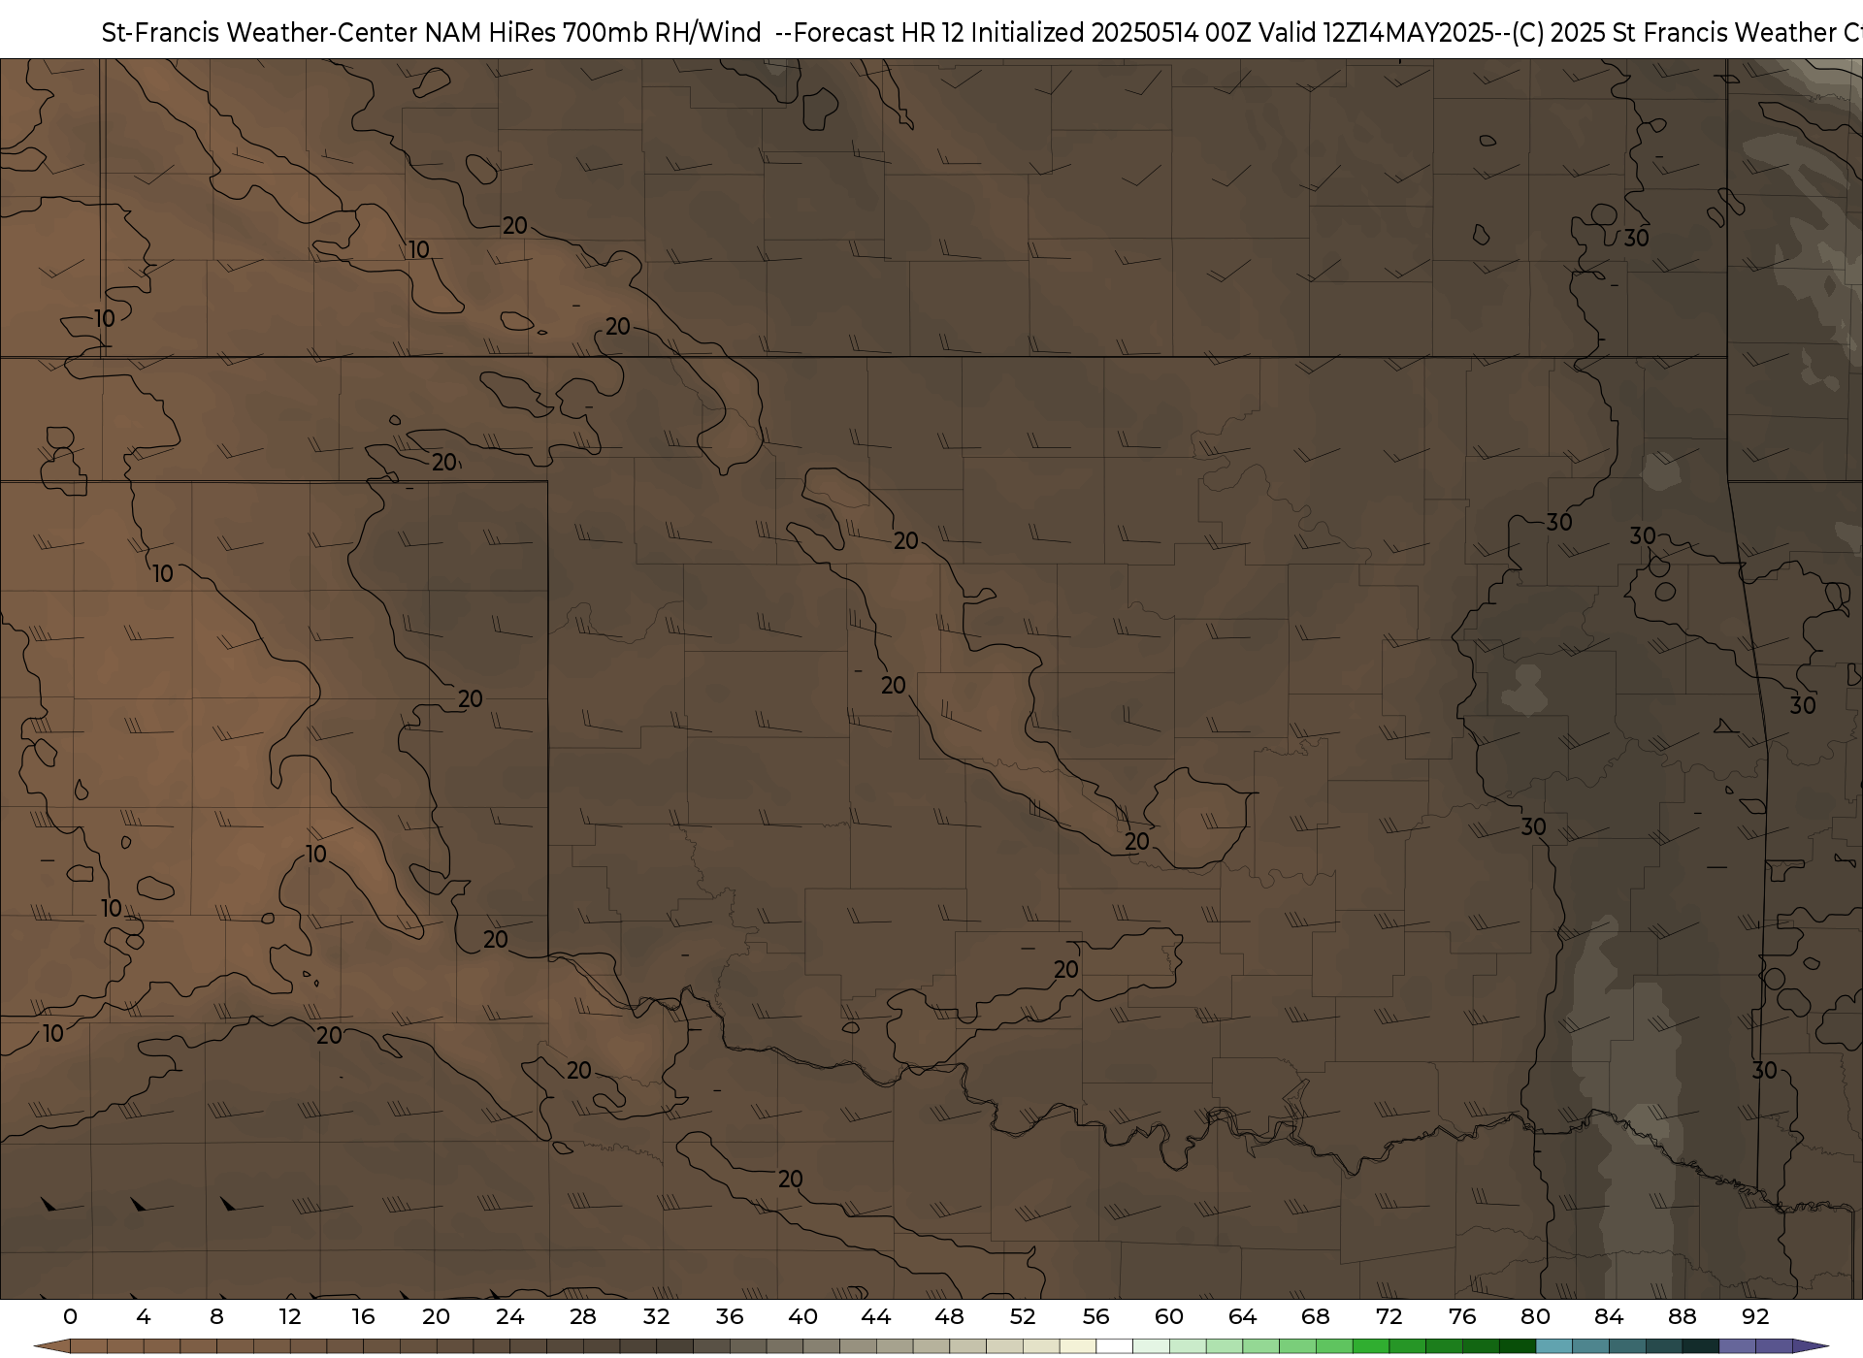Viewport: 1863px width, 1358px height.
Task: Click the colorbar label "32"
Action: pos(656,1316)
